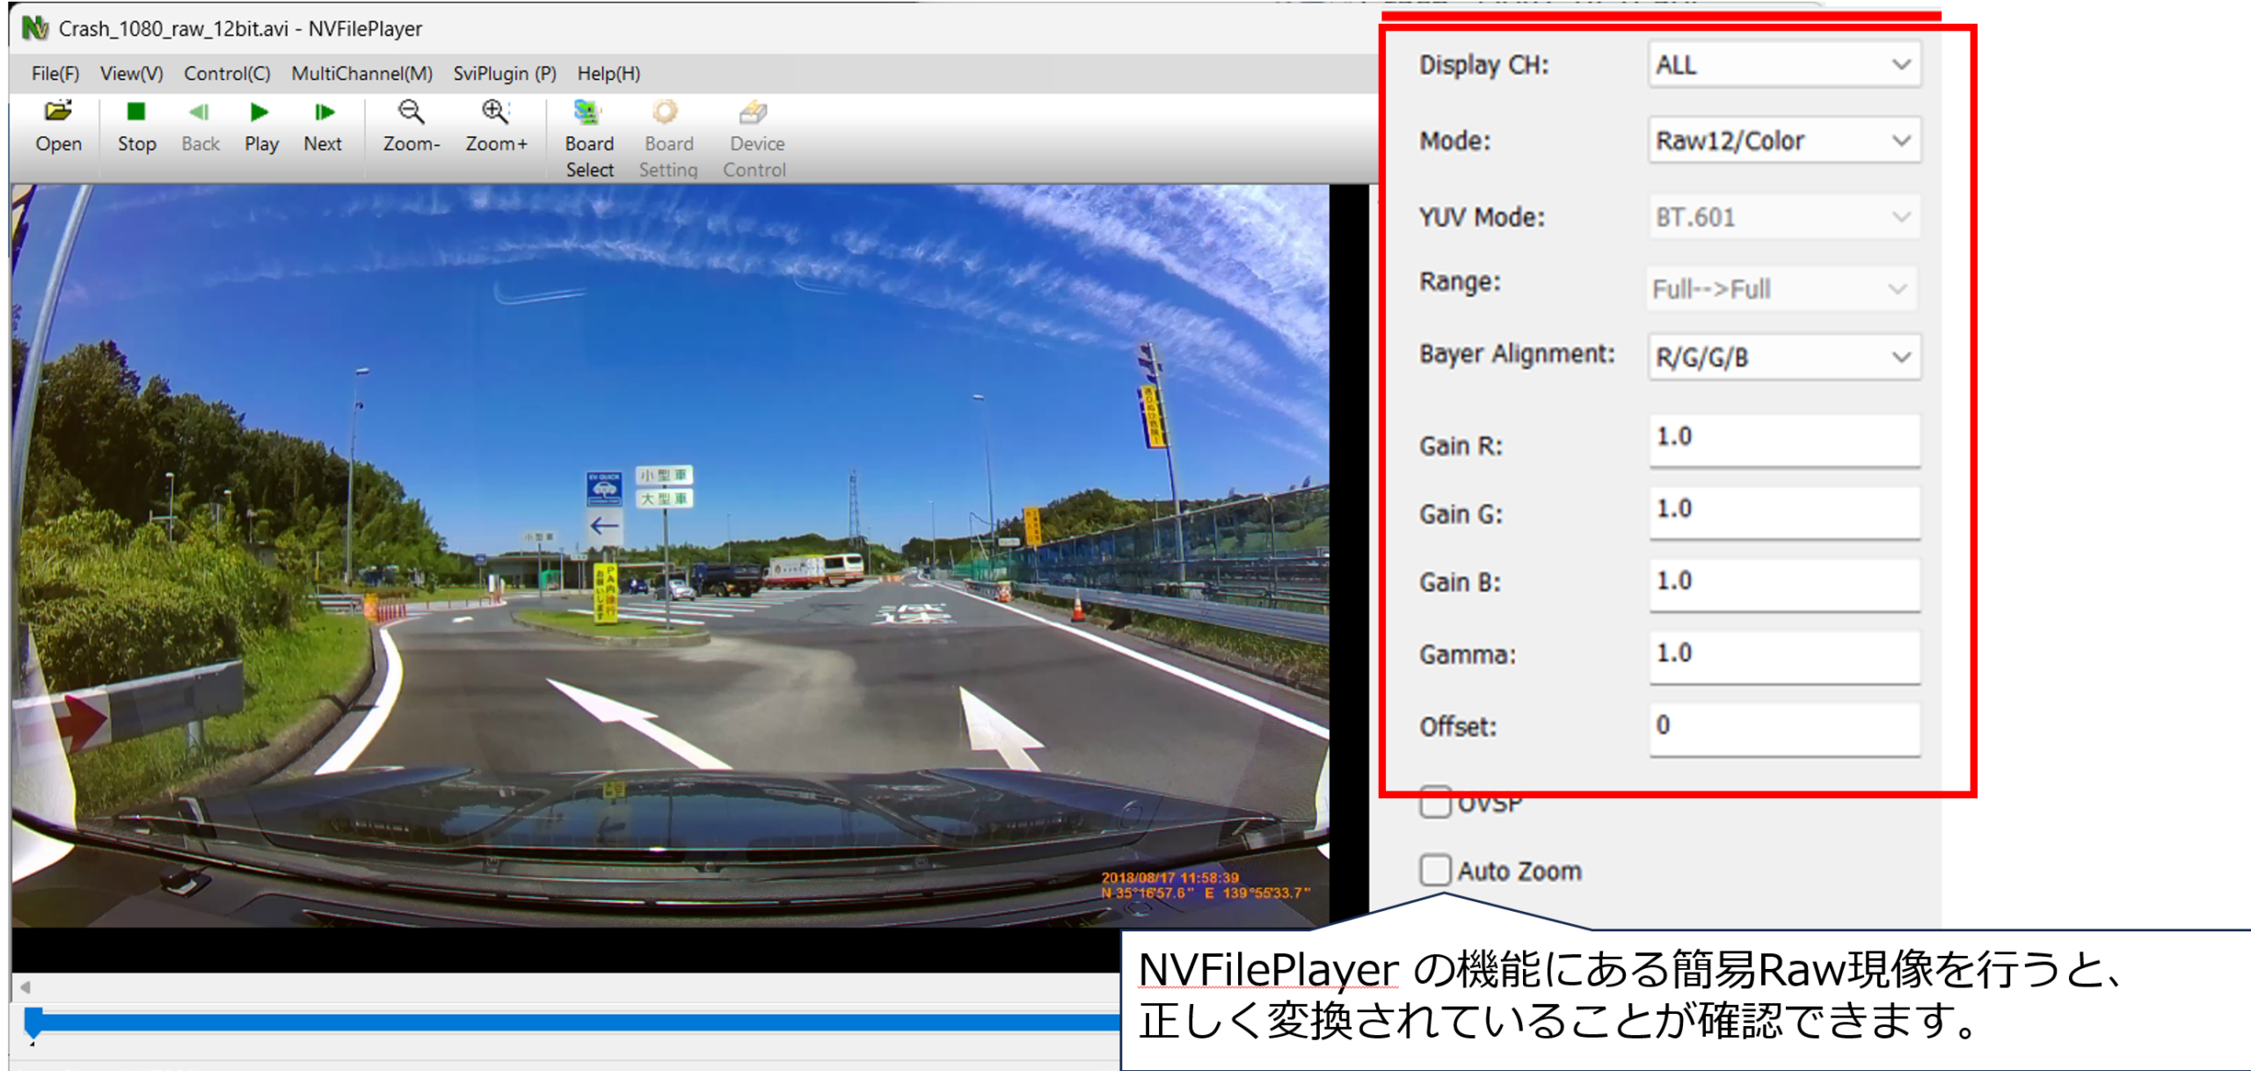The width and height of the screenshot is (2251, 1071).
Task: Enable the Auto Zoom checkbox
Action: 1435,871
